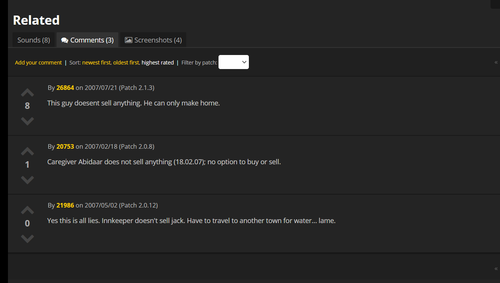Select the Comments (3) tab
500x283 pixels.
pyautogui.click(x=88, y=40)
